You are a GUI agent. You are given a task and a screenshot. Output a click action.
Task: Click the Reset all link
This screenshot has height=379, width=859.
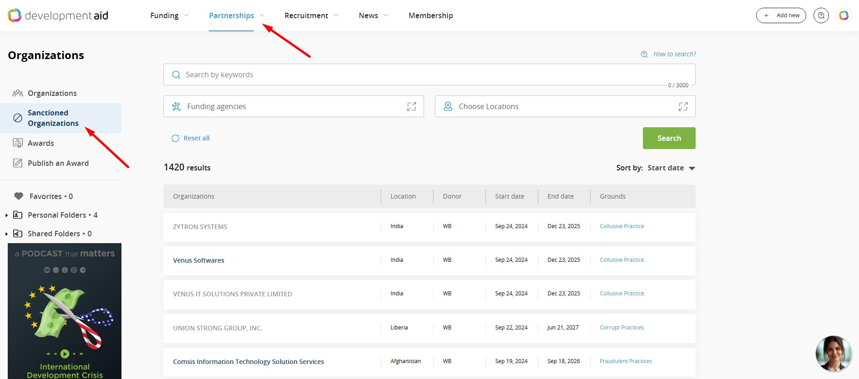tap(196, 138)
